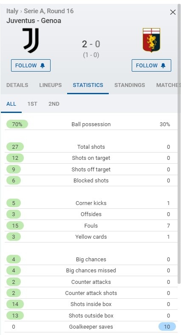Click the Juventus club logo
Viewport: 181px width, 335px height.
click(31, 40)
